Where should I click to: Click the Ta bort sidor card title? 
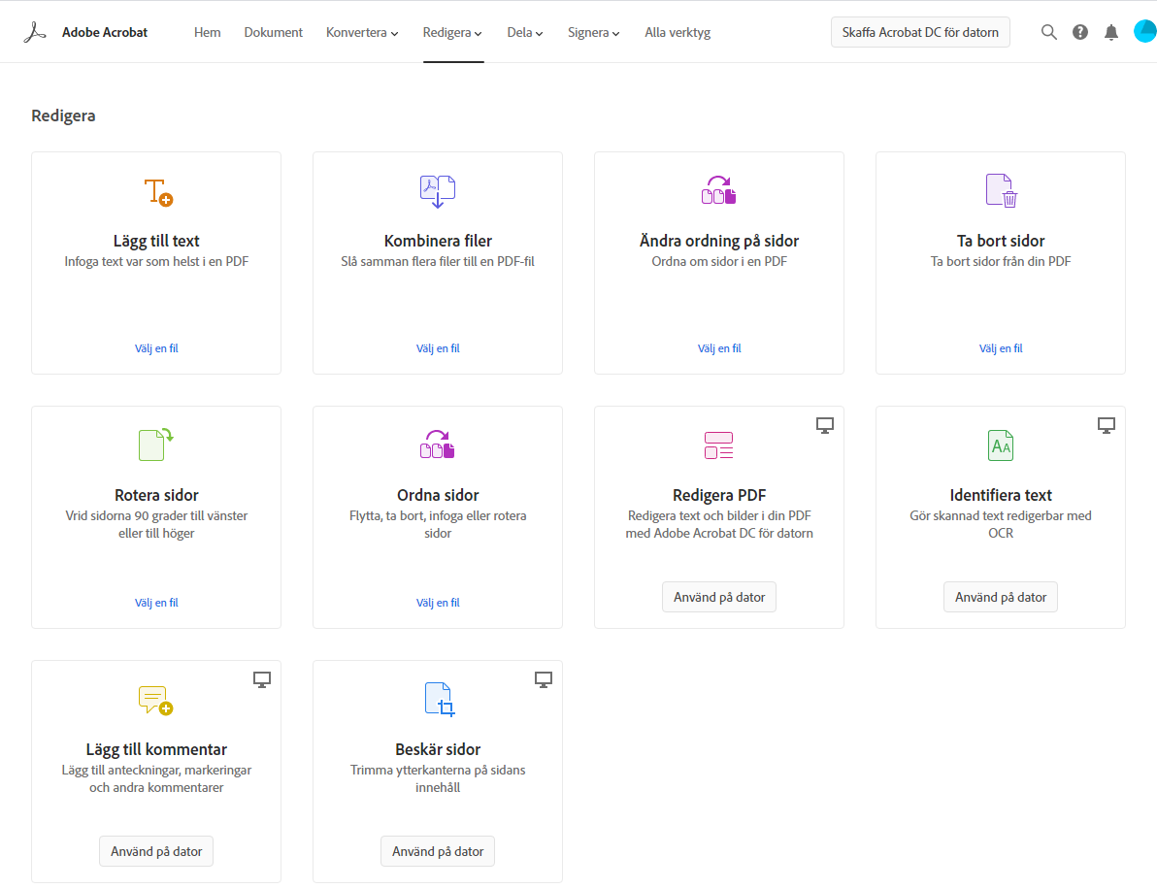click(x=1001, y=242)
